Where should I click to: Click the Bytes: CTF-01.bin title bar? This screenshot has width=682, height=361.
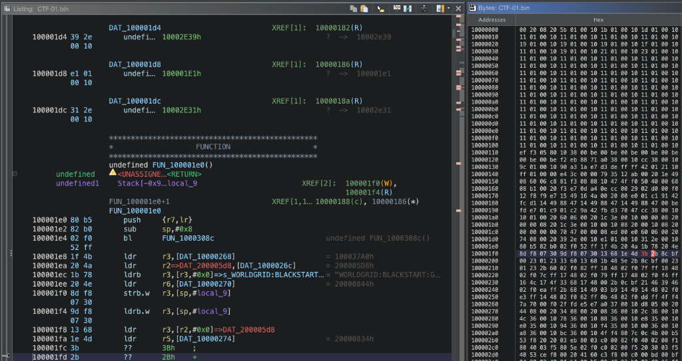pyautogui.click(x=575, y=8)
